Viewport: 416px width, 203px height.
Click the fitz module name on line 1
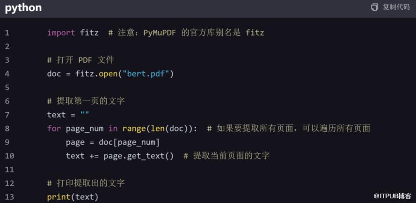coord(89,33)
